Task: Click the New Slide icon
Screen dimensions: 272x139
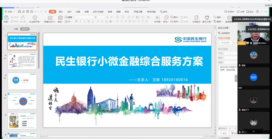Action: 50,17
